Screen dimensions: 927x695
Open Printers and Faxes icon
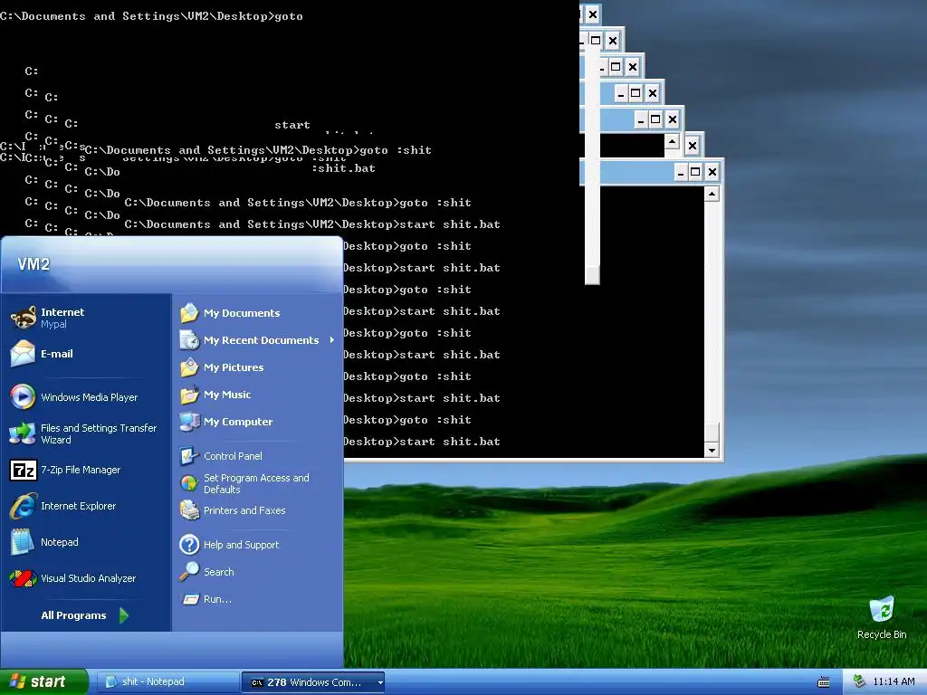coord(190,510)
